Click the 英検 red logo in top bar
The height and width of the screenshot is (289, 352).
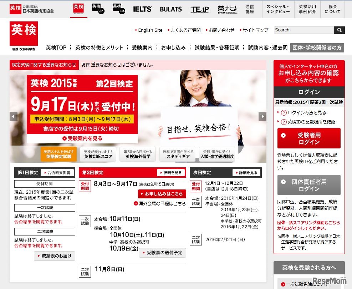click(x=78, y=9)
